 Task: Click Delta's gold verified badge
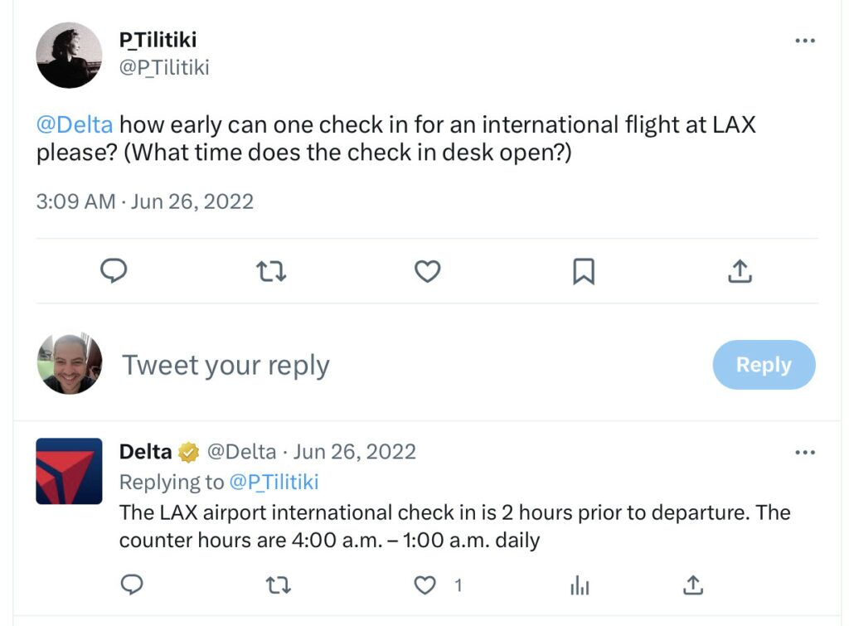tap(189, 452)
